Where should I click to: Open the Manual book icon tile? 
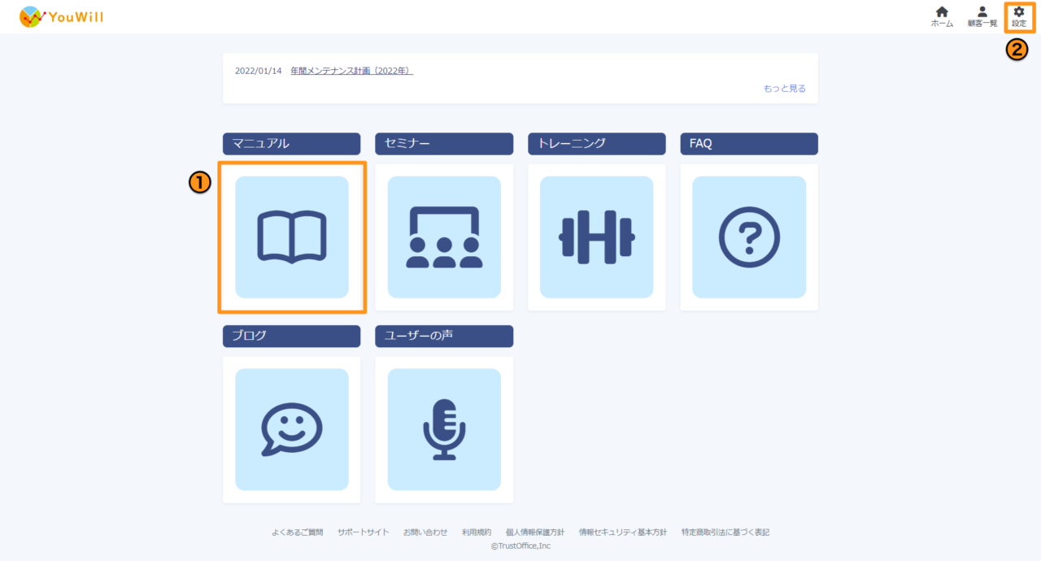[291, 237]
